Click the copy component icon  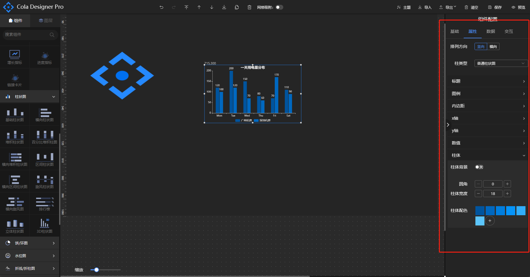[x=237, y=7]
